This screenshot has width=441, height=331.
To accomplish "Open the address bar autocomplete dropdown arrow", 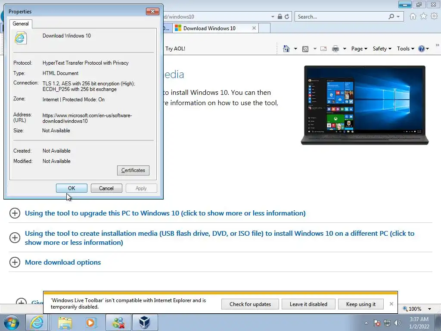I will tap(273, 17).
